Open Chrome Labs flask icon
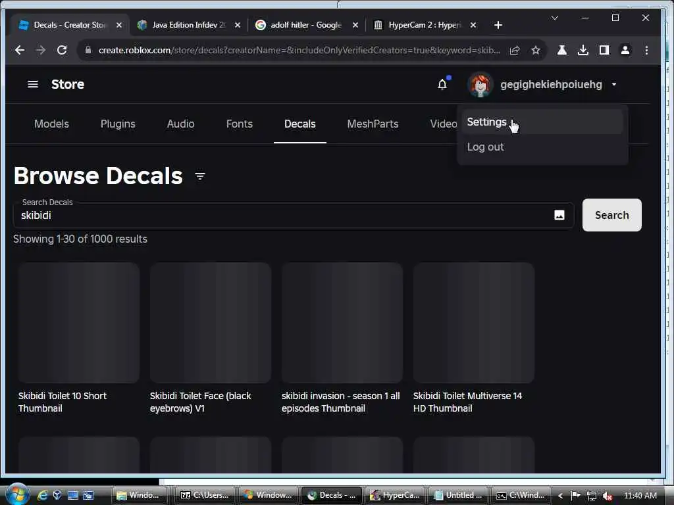 [x=562, y=50]
